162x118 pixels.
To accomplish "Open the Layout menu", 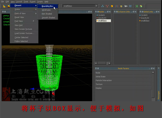I will coord(19,2).
